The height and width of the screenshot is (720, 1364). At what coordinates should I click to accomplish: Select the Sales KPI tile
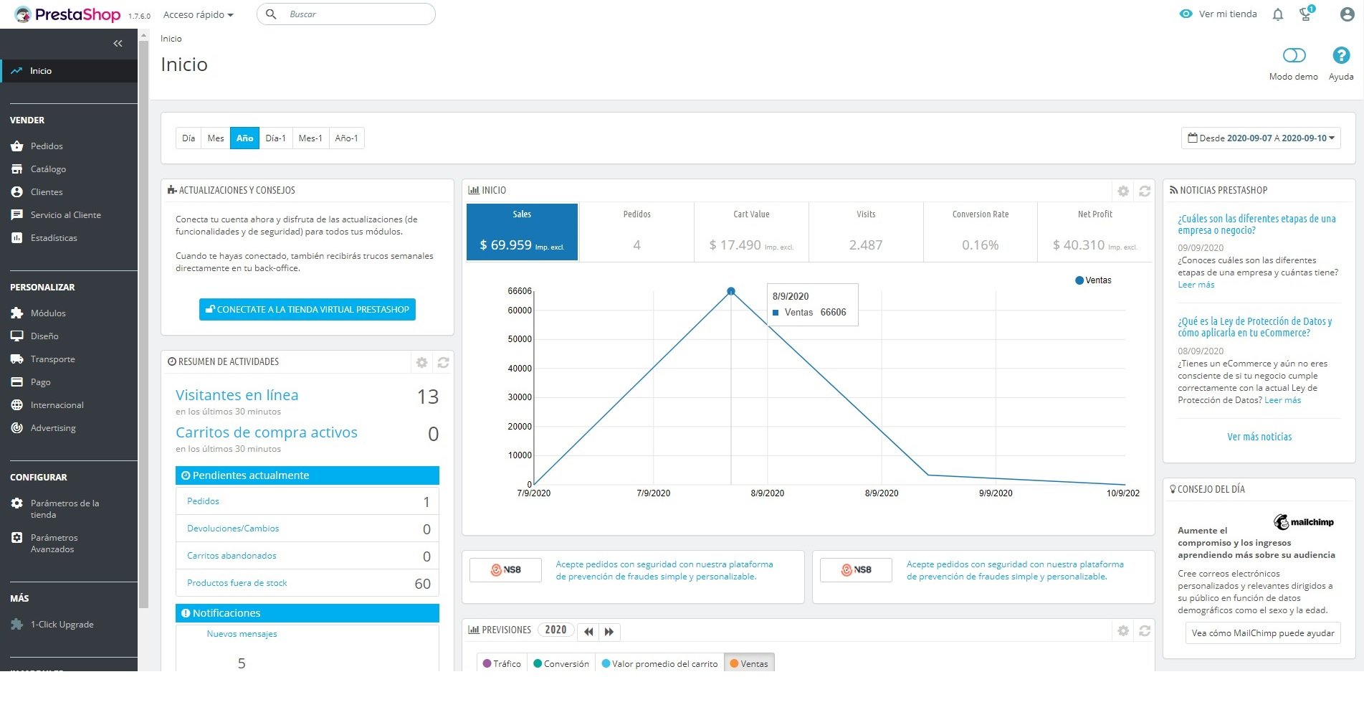coord(522,232)
